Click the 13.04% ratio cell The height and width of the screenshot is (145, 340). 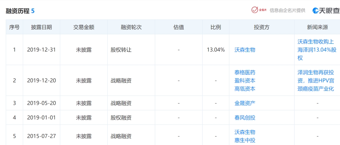[216, 50]
